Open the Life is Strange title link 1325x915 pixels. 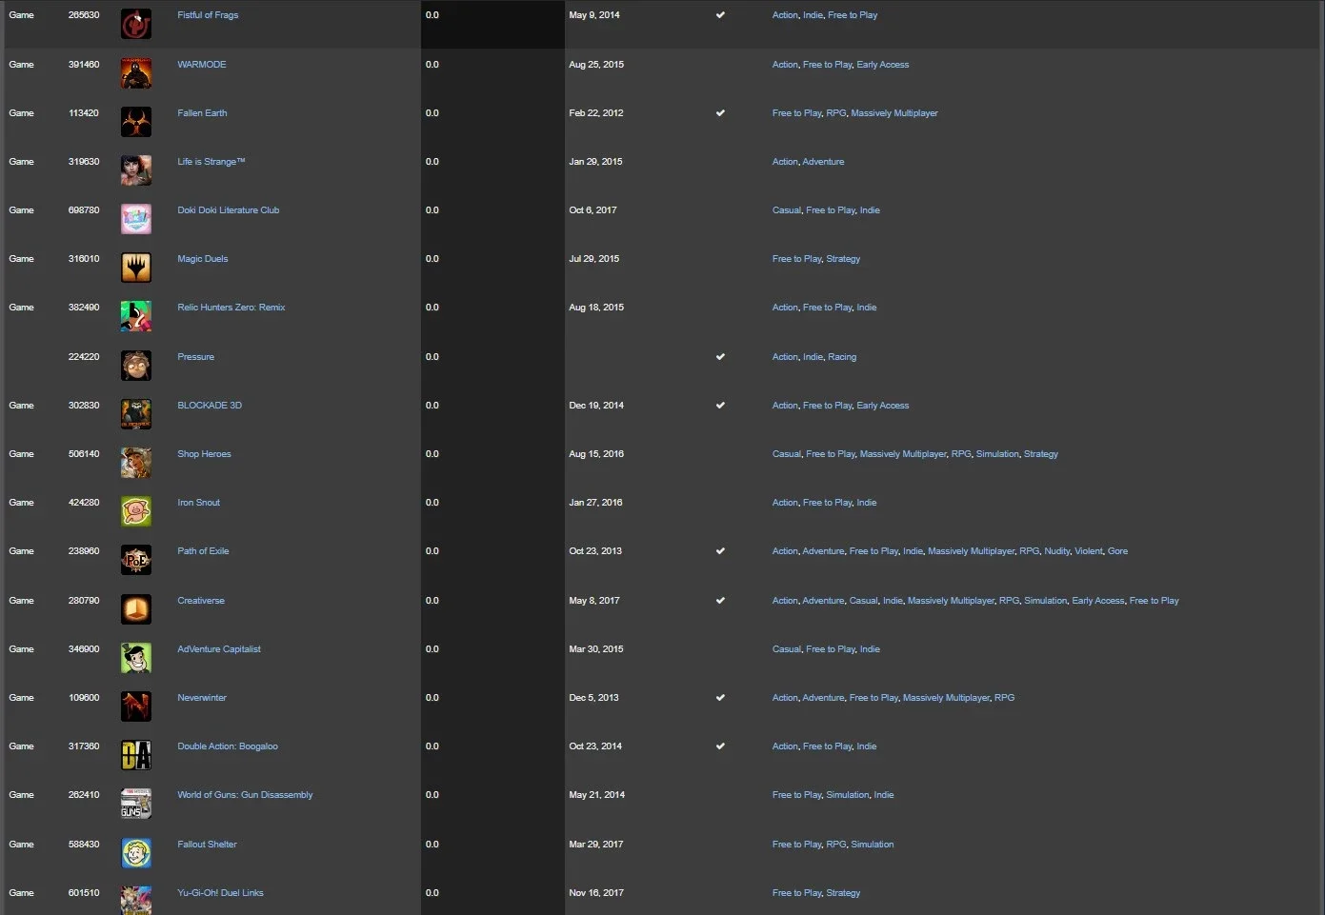211,162
